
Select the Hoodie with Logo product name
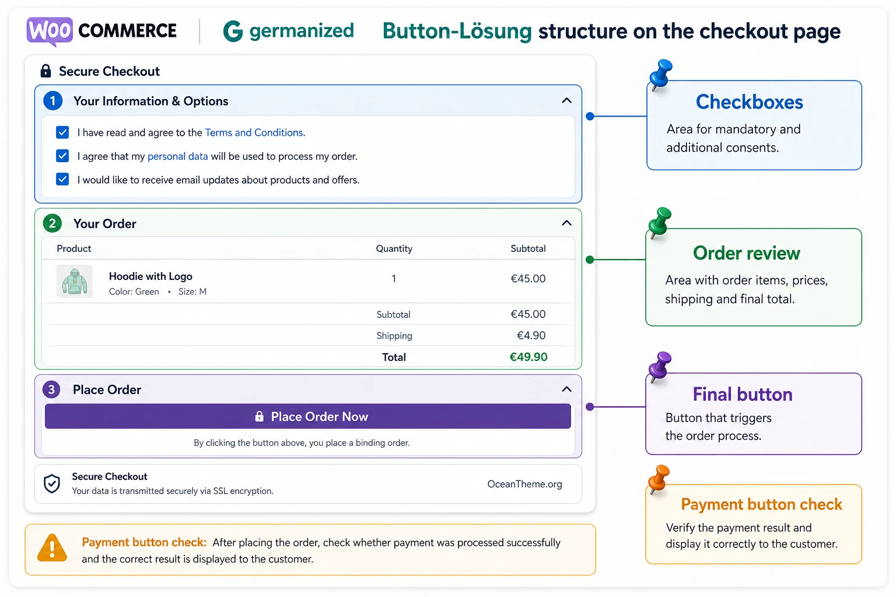(150, 276)
